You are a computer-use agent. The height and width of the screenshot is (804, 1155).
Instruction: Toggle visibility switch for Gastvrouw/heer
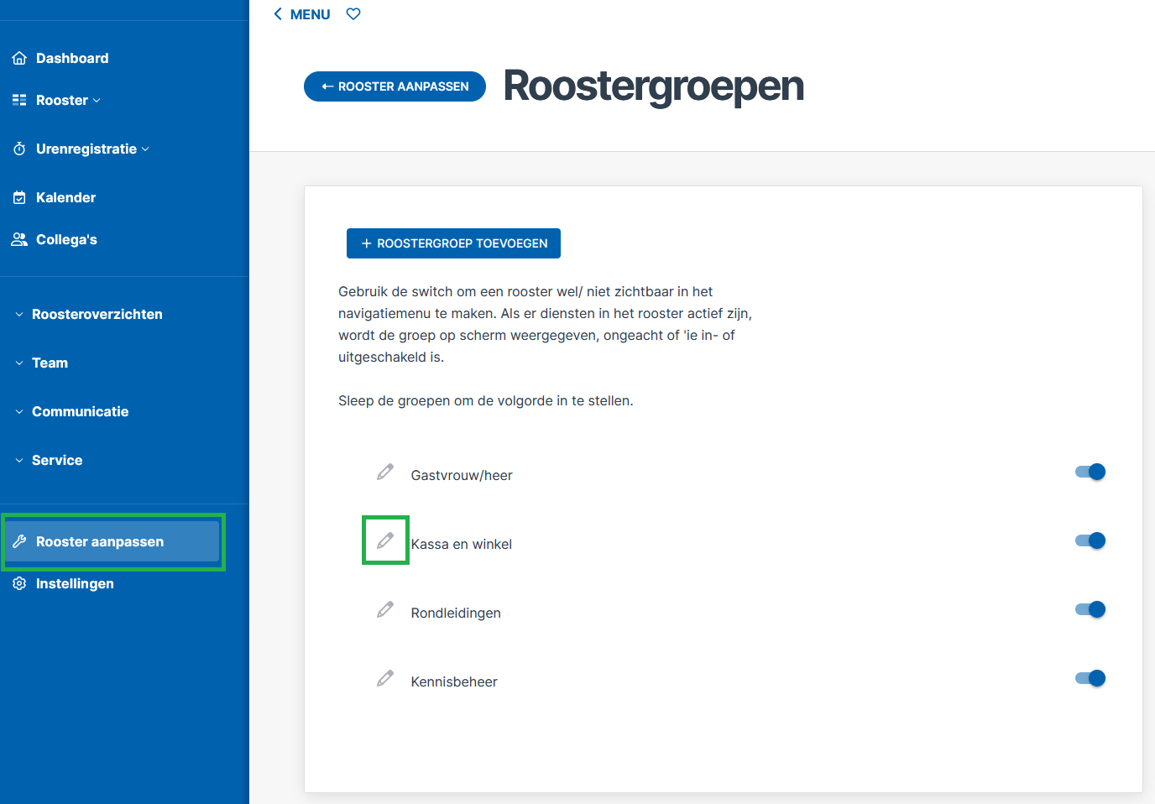[x=1090, y=472]
